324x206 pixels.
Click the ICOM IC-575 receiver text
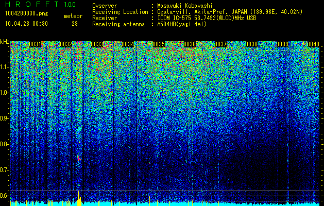click(x=207, y=18)
